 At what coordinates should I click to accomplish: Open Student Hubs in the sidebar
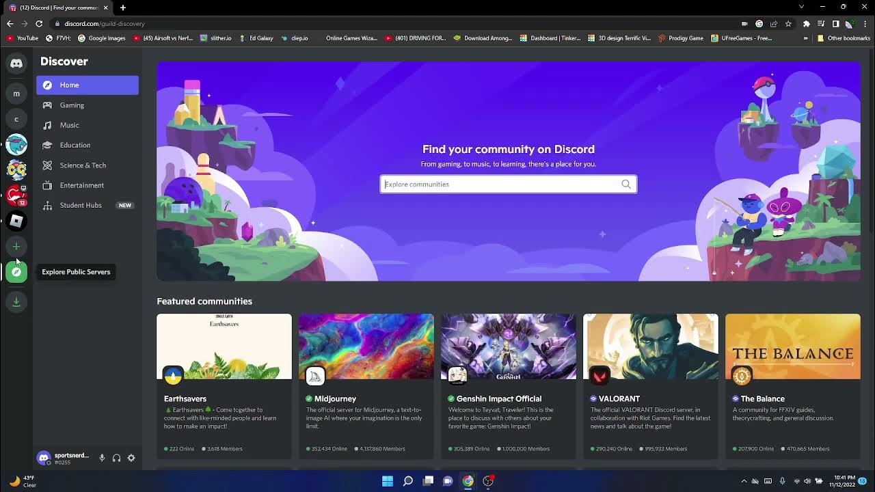tap(87, 205)
